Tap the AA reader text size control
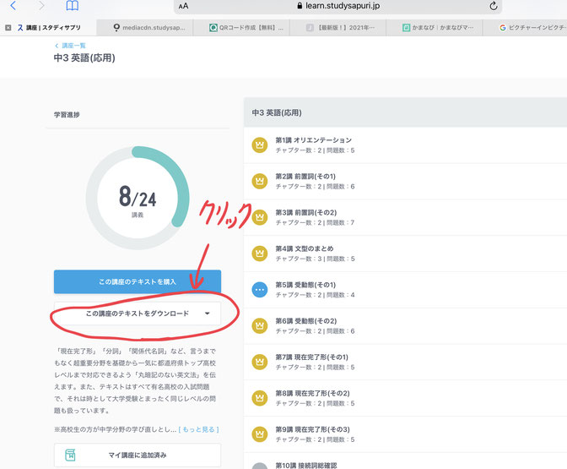This screenshot has height=469, width=567. point(183,6)
